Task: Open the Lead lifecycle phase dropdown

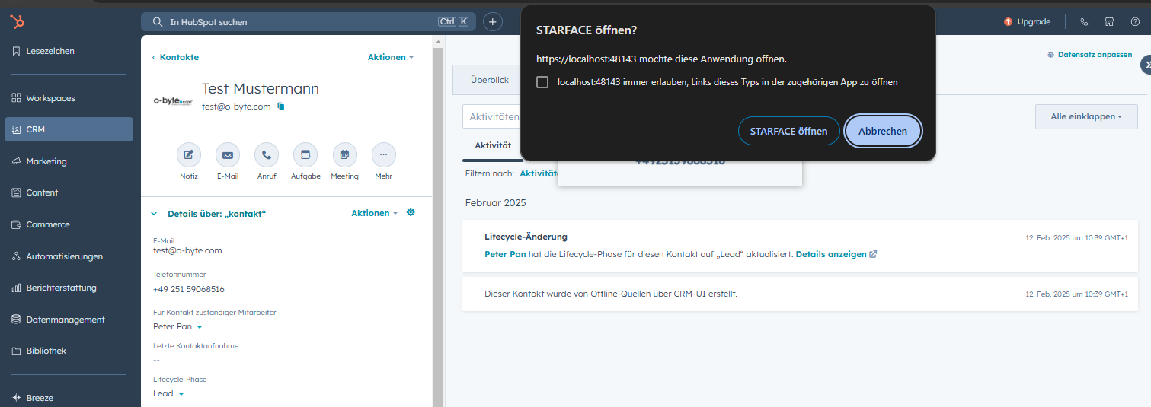Action: coord(181,394)
